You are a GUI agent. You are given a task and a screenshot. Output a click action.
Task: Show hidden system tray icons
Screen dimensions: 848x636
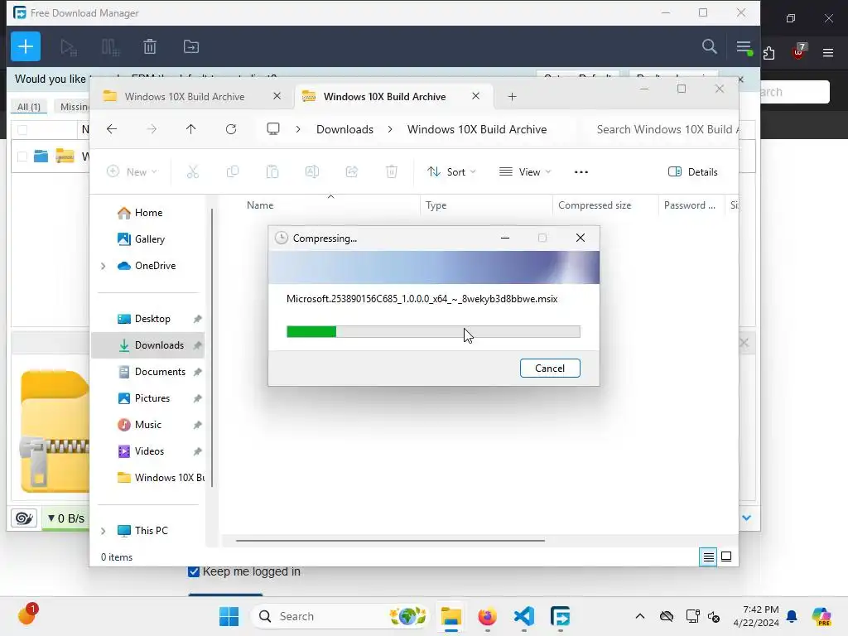point(640,616)
